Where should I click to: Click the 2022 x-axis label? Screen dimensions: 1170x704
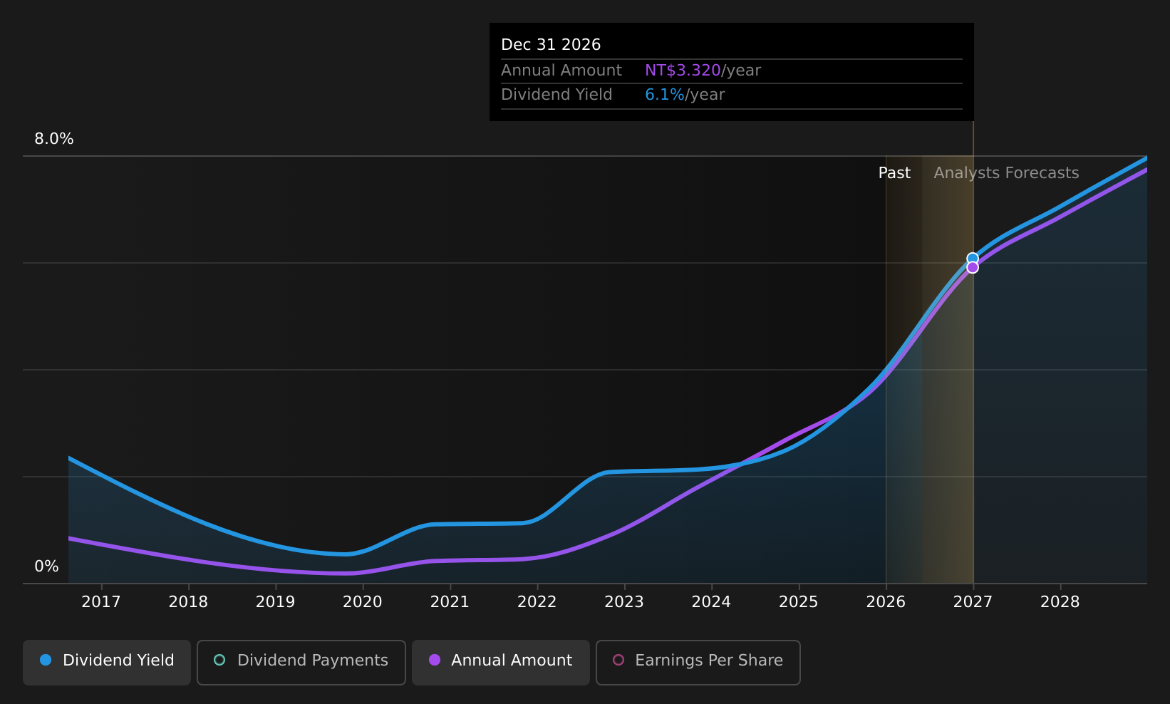pyautogui.click(x=537, y=602)
